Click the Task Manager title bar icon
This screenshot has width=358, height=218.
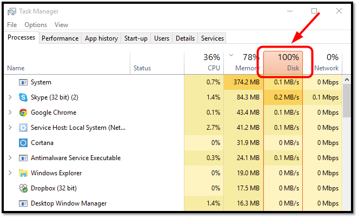click(12, 11)
